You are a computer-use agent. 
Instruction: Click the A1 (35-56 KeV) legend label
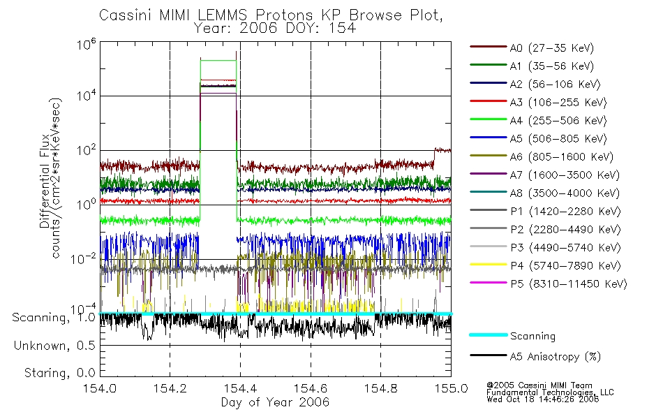(x=552, y=66)
